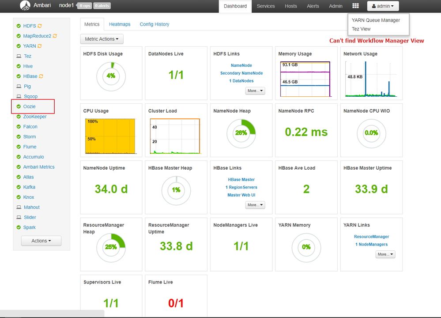Select YARN Queue Manager view

pyautogui.click(x=376, y=20)
